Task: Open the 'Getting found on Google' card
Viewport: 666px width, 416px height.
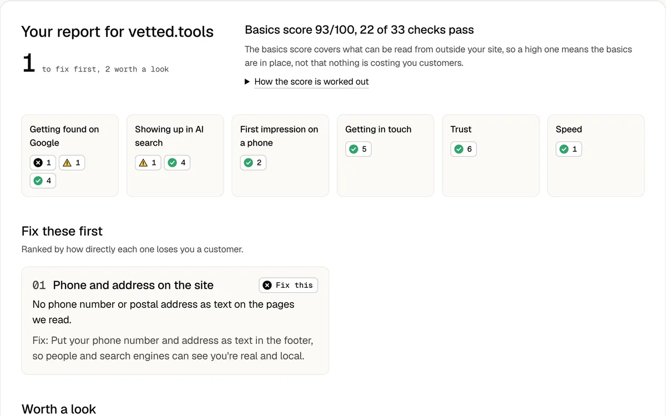Action: [70, 155]
